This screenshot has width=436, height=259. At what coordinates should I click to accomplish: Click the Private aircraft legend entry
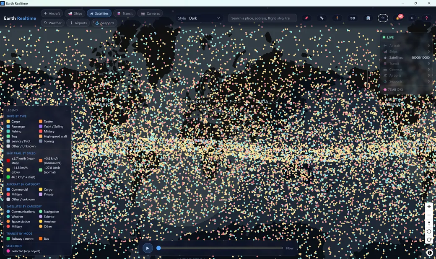46,194
